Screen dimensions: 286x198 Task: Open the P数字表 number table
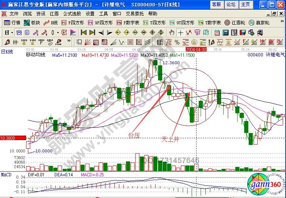tap(128, 22)
